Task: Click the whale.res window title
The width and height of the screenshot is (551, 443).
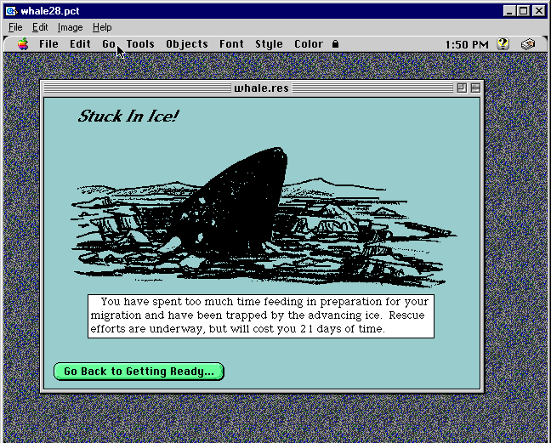Action: pos(261,88)
